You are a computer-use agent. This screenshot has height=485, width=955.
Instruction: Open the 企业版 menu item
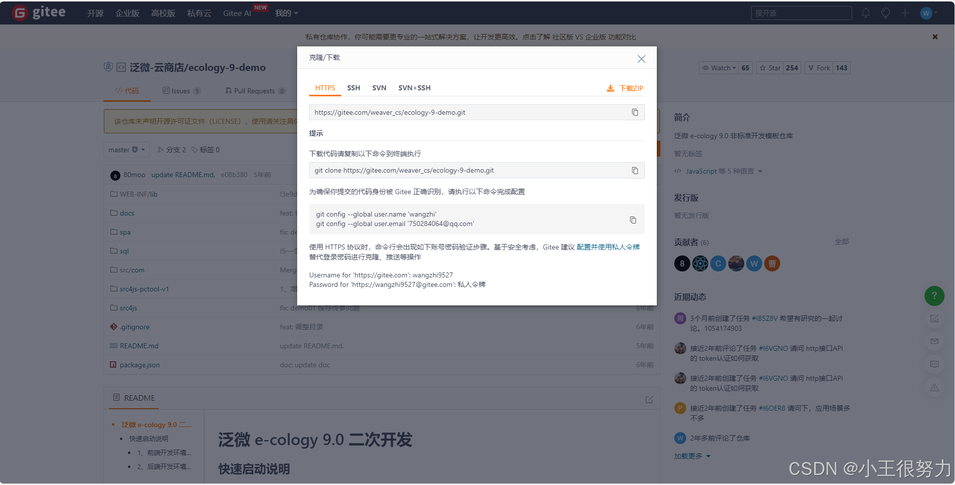[x=127, y=13]
